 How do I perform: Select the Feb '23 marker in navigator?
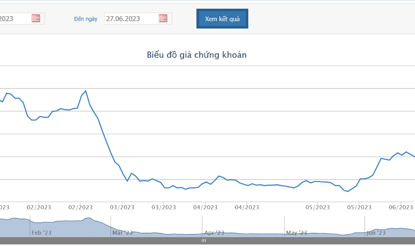click(41, 232)
